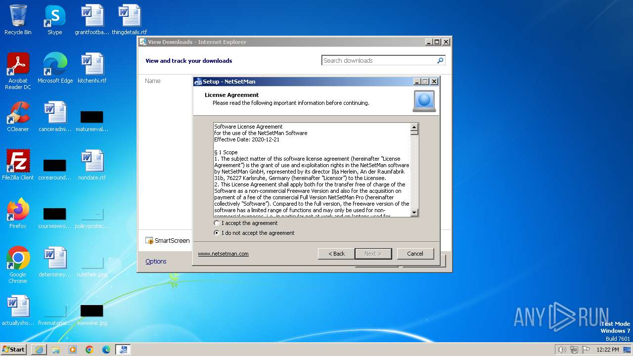Launch Edge from the taskbar

[106, 350]
